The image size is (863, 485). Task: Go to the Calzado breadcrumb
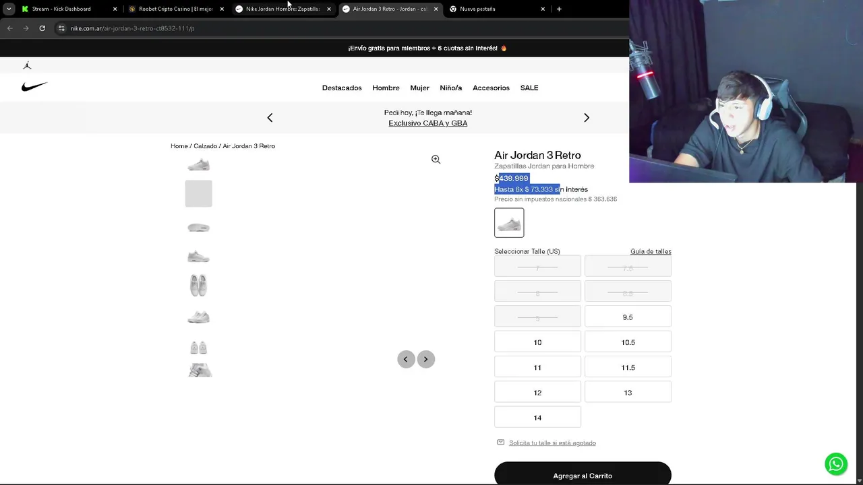(x=205, y=146)
